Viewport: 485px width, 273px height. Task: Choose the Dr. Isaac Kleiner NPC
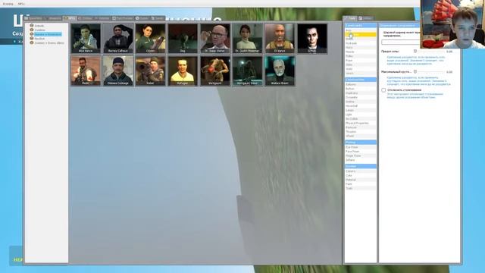[x=215, y=39]
